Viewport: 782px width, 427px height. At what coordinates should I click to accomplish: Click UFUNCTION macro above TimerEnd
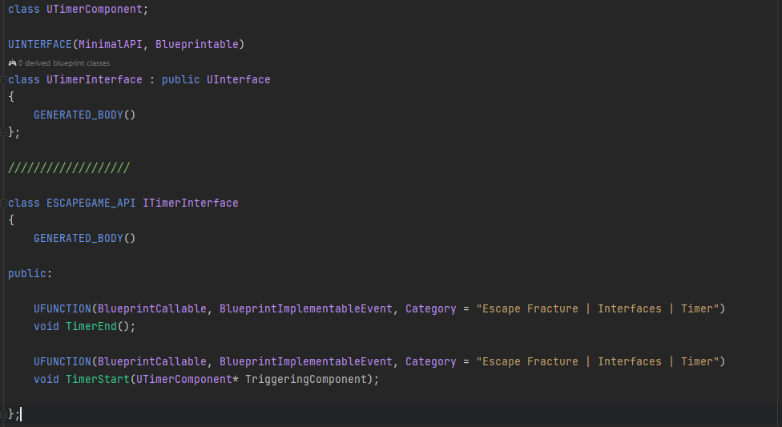(x=62, y=308)
